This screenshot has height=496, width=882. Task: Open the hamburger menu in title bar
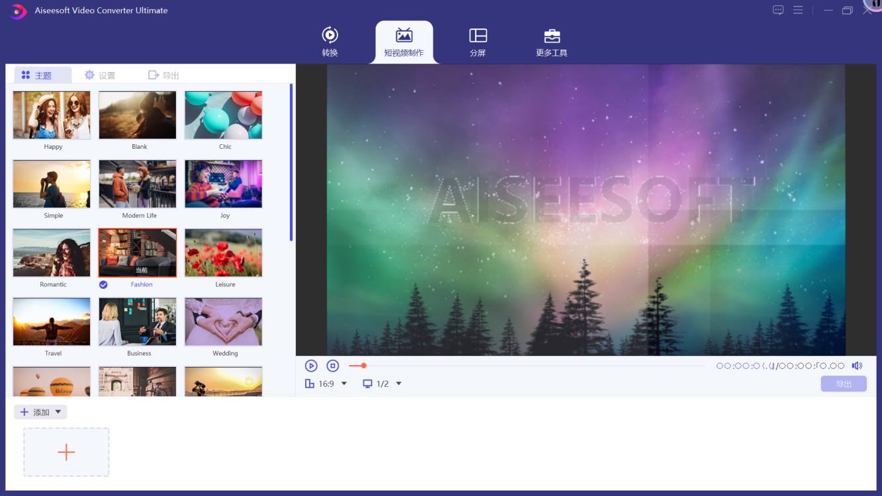(x=798, y=10)
